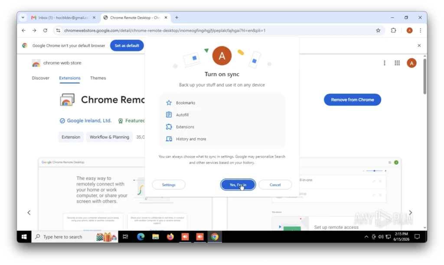Launch Firefox from the taskbar
The width and height of the screenshot is (444, 265).
coord(170,237)
